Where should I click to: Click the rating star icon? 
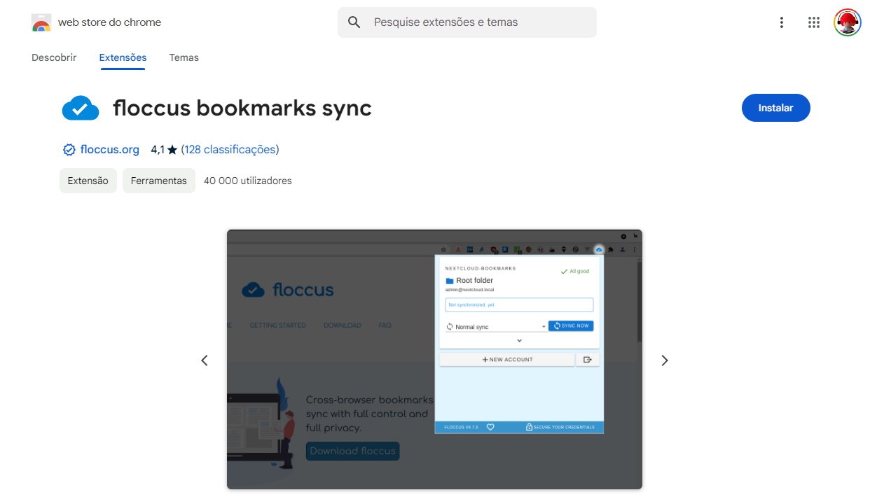pyautogui.click(x=172, y=150)
